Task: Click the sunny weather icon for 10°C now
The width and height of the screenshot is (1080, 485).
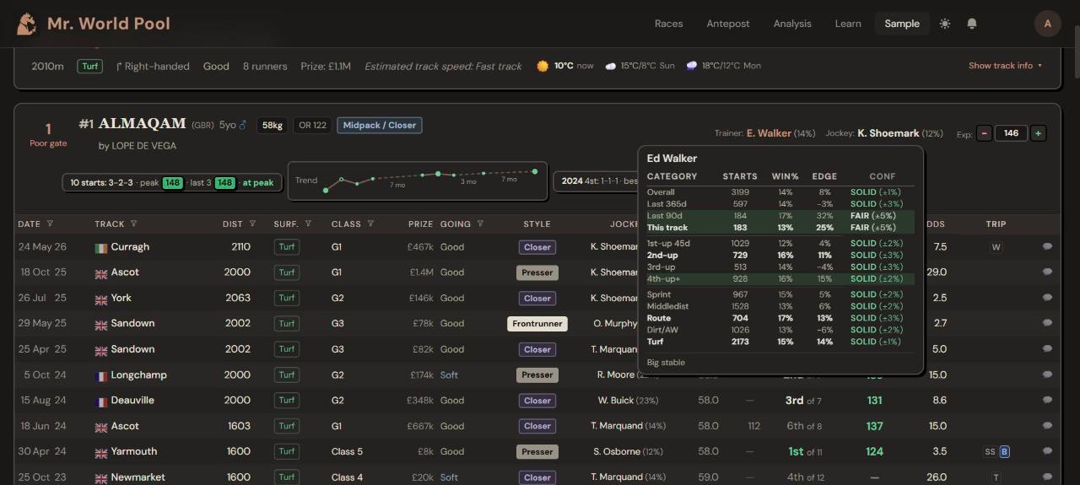Action: pyautogui.click(x=543, y=66)
